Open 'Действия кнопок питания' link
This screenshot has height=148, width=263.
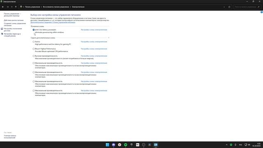[x=14, y=20]
